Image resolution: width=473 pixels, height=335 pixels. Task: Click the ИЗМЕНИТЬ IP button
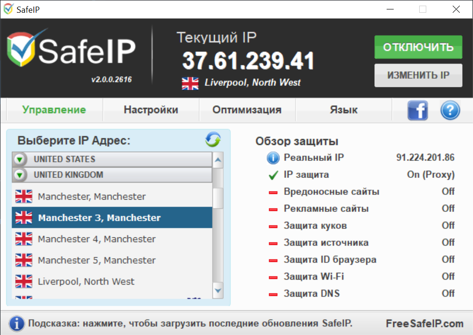418,75
